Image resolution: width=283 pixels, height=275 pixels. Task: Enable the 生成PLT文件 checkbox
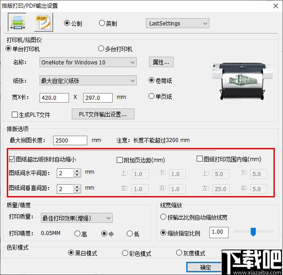coord(15,115)
